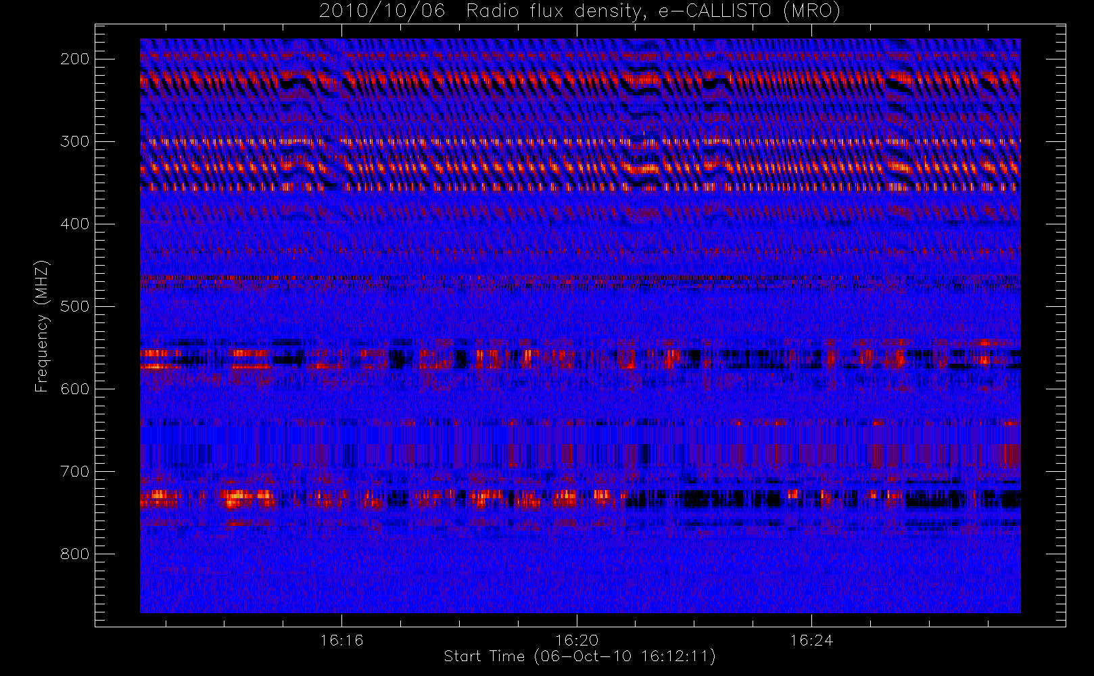Click the 'Frequency (MHZ)' axis title
The height and width of the screenshot is (676, 1094).
pyautogui.click(x=42, y=326)
